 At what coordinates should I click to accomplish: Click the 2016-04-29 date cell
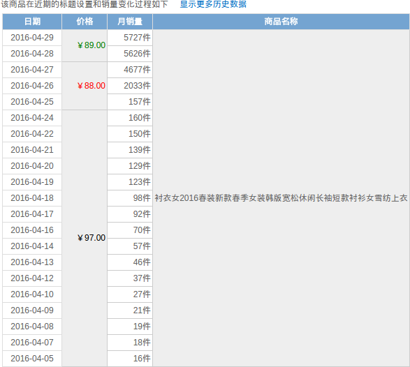point(32,38)
